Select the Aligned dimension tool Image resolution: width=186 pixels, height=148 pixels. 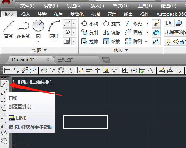point(16,70)
